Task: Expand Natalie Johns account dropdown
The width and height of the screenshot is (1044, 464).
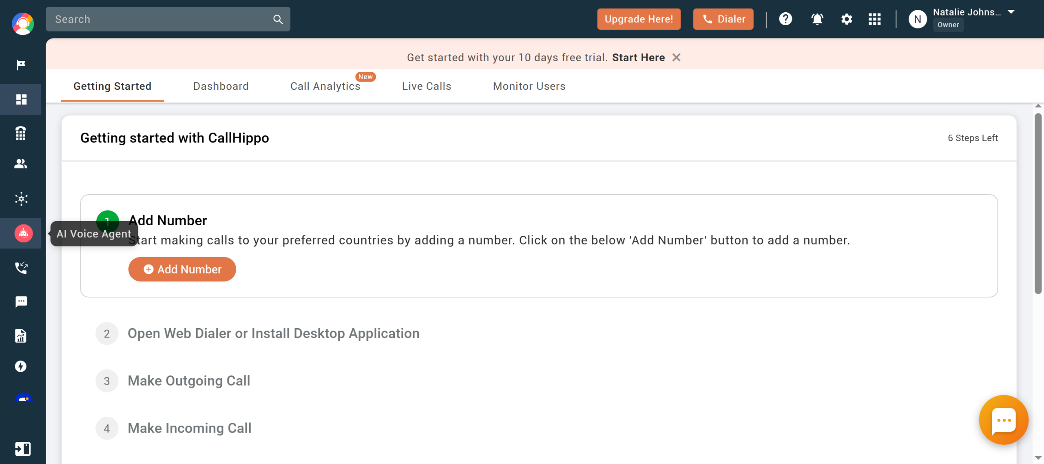Action: coord(1011,12)
